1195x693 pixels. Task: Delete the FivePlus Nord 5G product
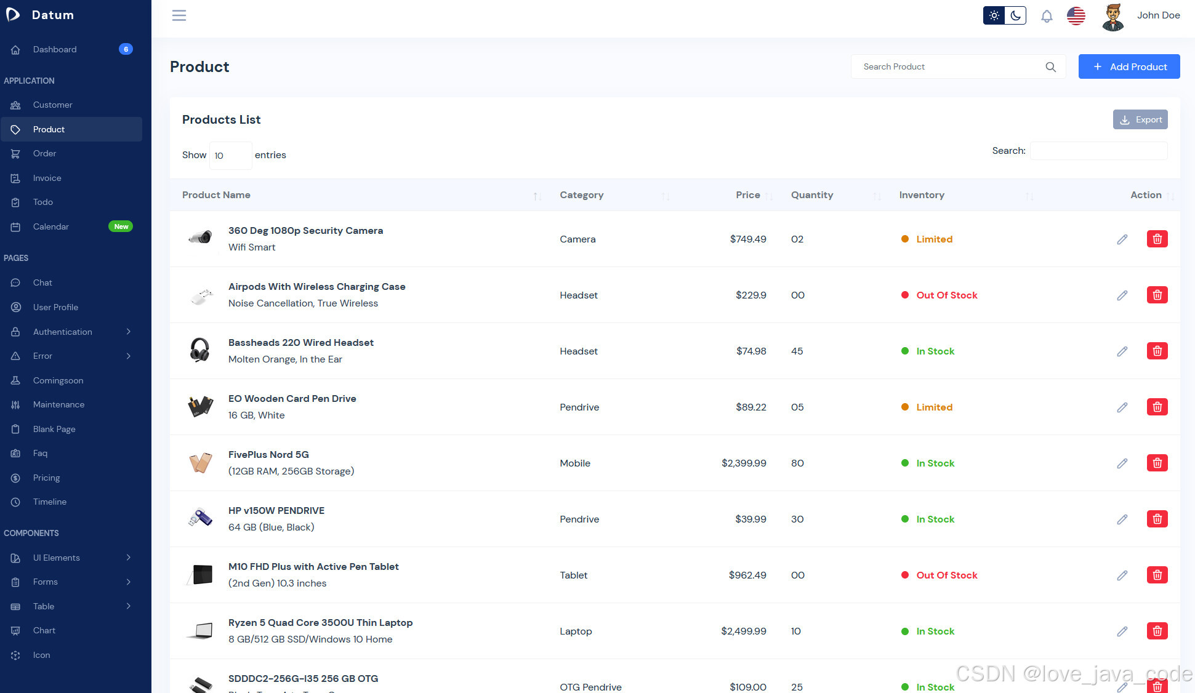1157,463
